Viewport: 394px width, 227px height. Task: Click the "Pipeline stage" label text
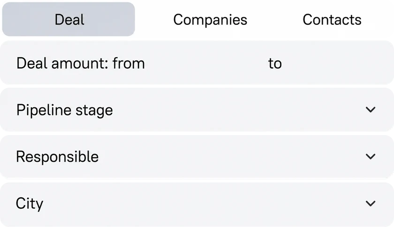pos(65,110)
